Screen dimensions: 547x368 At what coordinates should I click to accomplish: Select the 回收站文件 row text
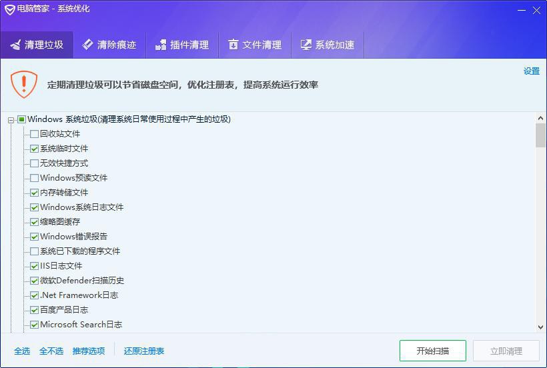coord(60,134)
